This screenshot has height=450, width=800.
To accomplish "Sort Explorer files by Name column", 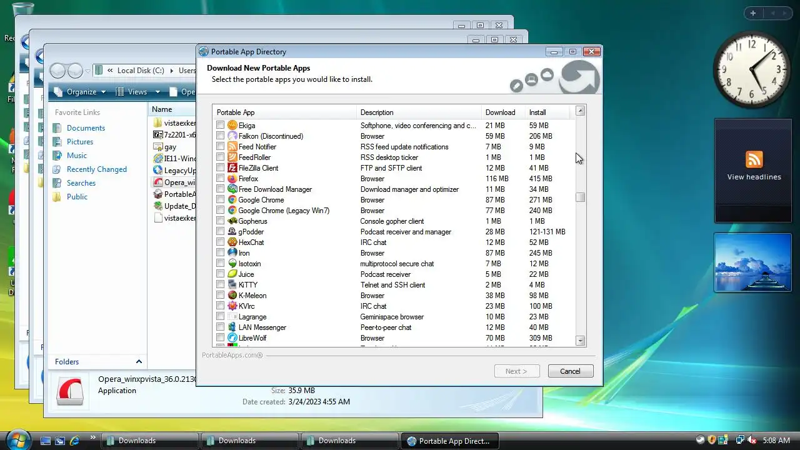I will pyautogui.click(x=172, y=109).
